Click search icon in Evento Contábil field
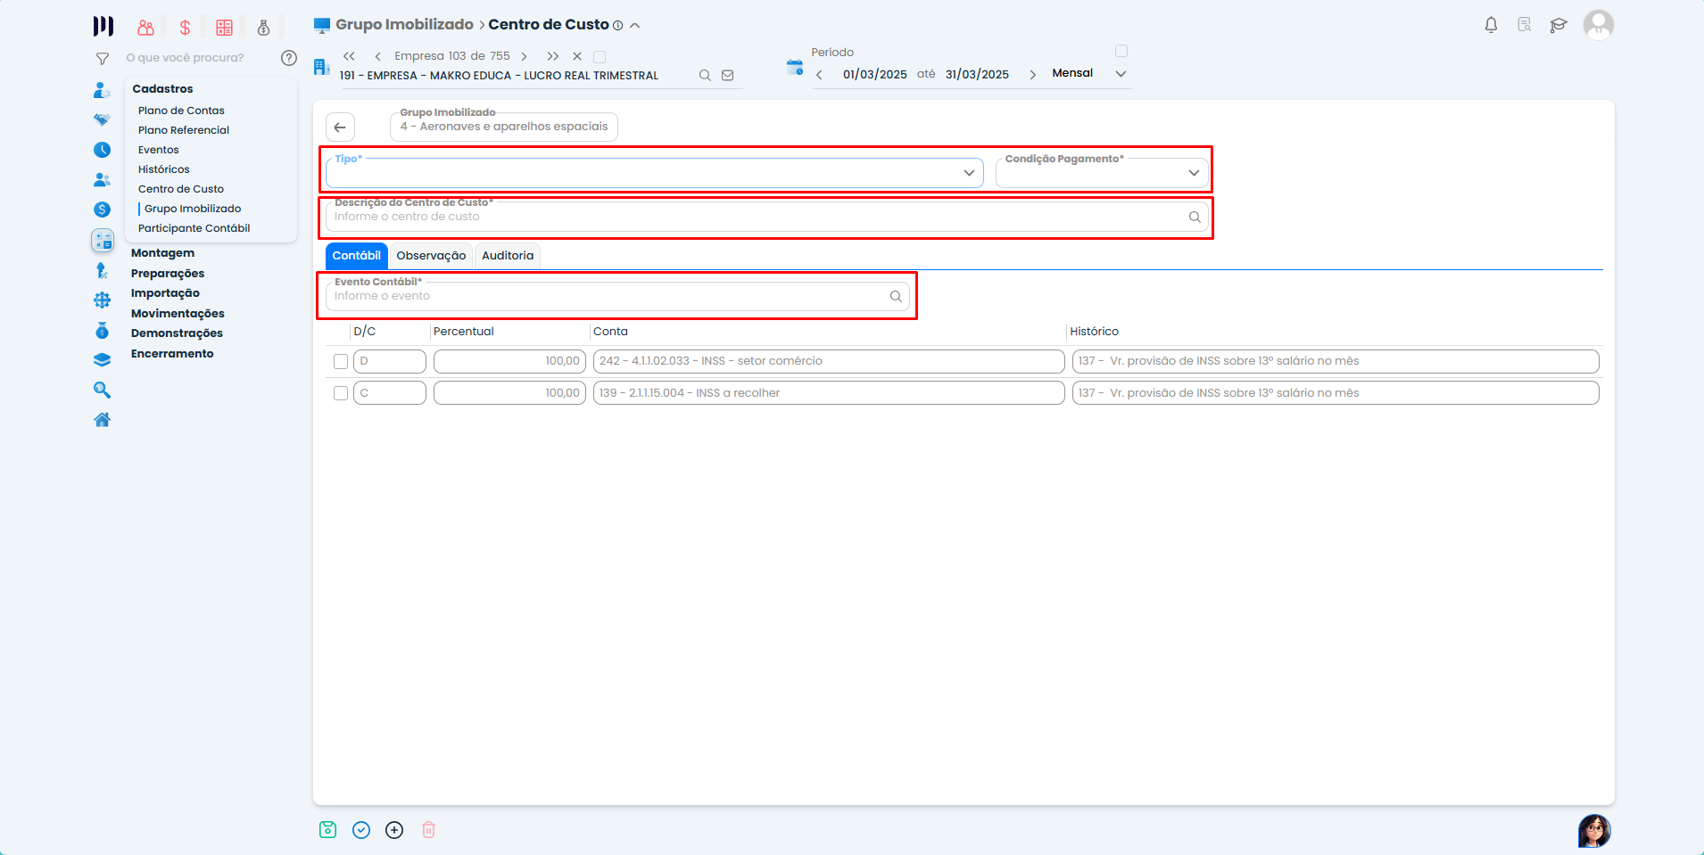Image resolution: width=1704 pixels, height=855 pixels. click(x=896, y=297)
